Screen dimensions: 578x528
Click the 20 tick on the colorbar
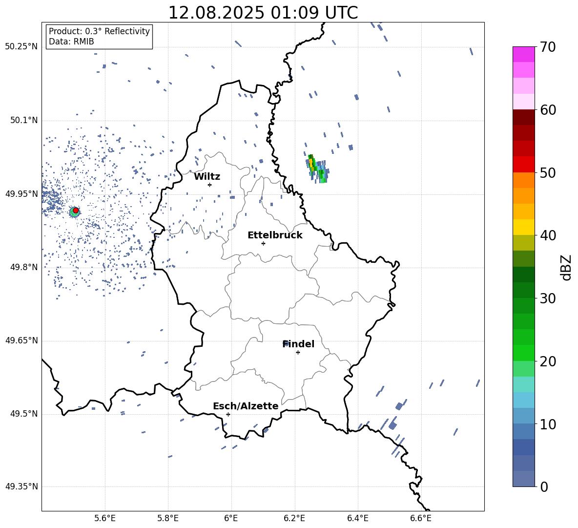[x=548, y=361]
